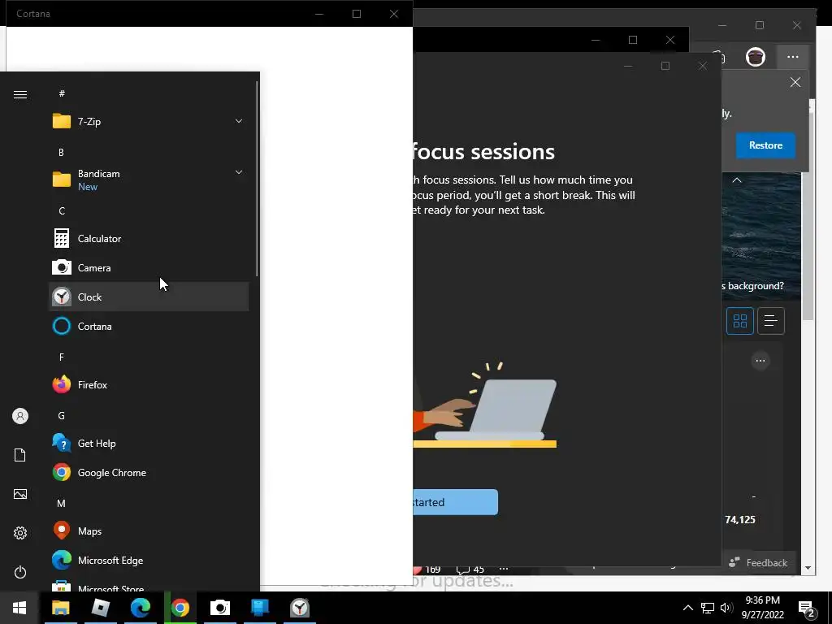Screen dimensions: 832x624
Task: Launch Firefox from the Start menu
Action: click(x=149, y=384)
